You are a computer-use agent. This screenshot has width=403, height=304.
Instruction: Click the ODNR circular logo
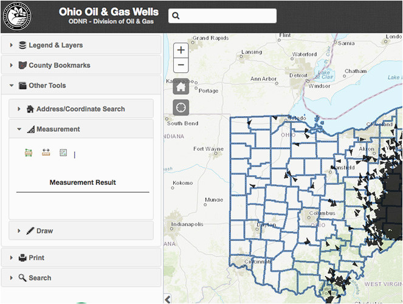point(17,16)
